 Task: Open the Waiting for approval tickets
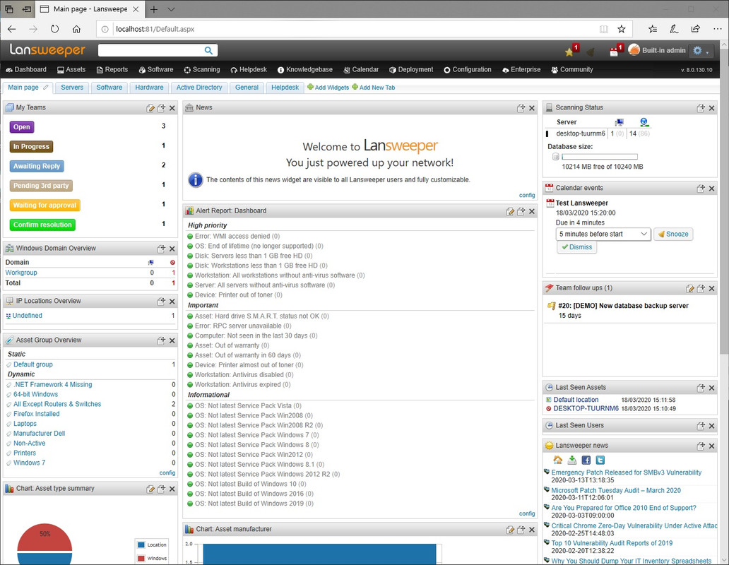coord(45,206)
